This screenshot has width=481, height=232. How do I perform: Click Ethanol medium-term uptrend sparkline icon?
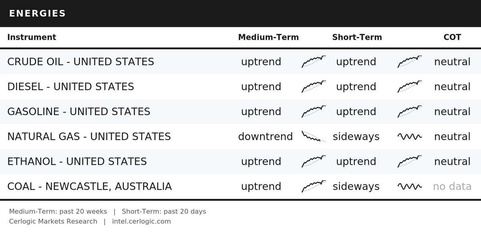click(313, 161)
